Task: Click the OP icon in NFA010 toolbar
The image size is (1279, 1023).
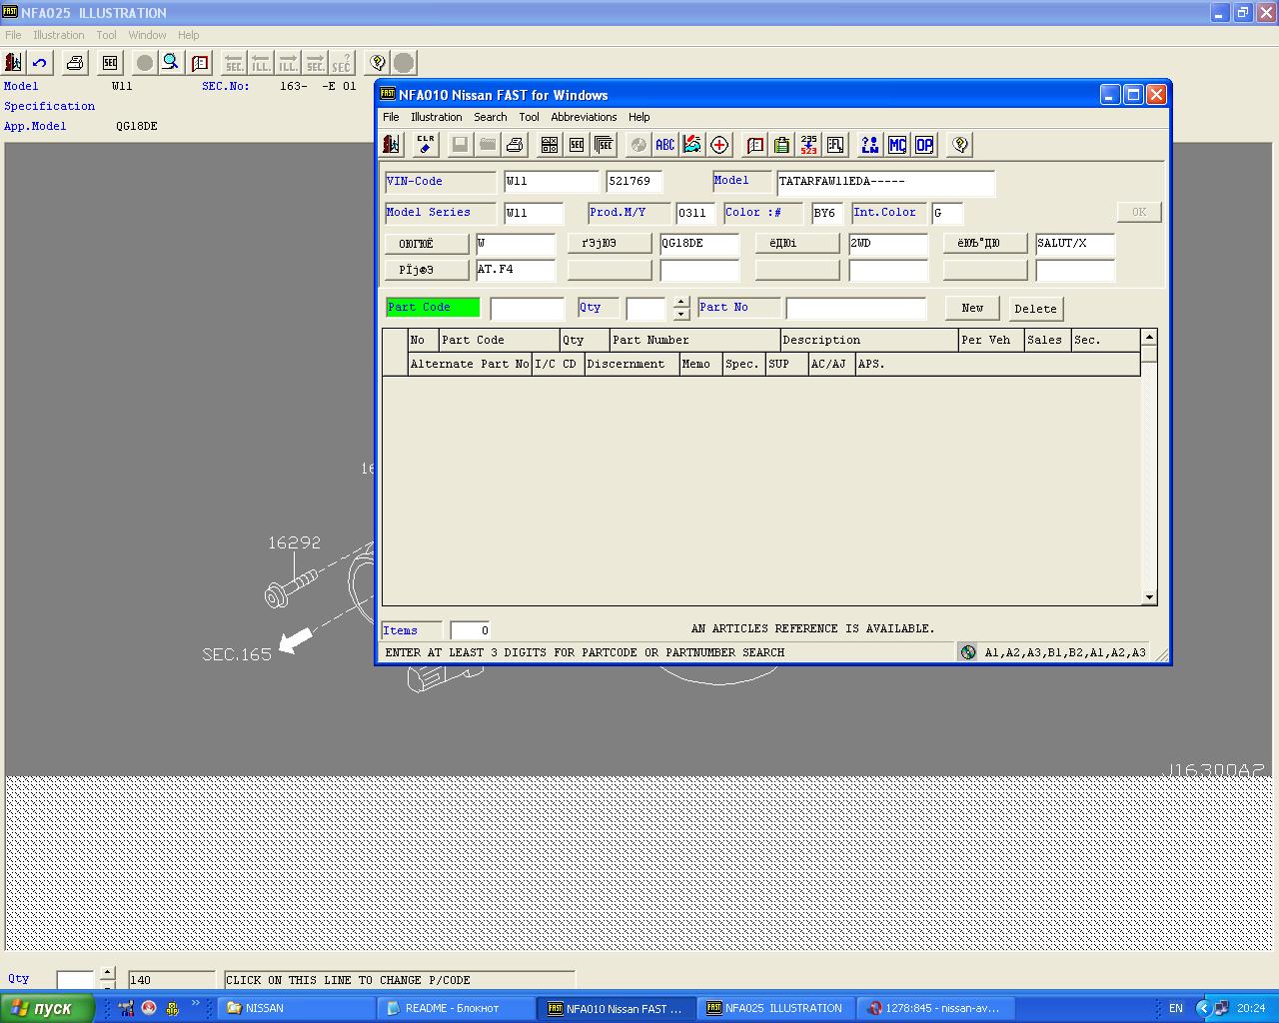Action: [924, 145]
